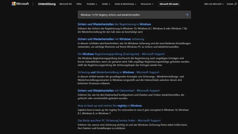Open Microsoft 365 menu item
238x134 pixels.
(66, 4)
